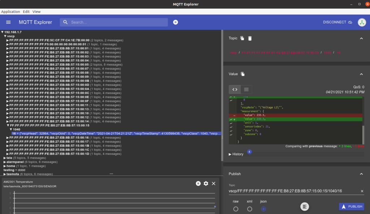Screen dimensions: 370x214
Task: Add "unit" value to chart
Action: coord(231,123)
